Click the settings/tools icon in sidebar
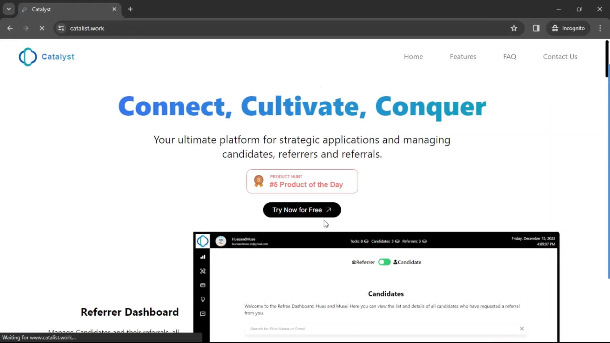 click(203, 271)
